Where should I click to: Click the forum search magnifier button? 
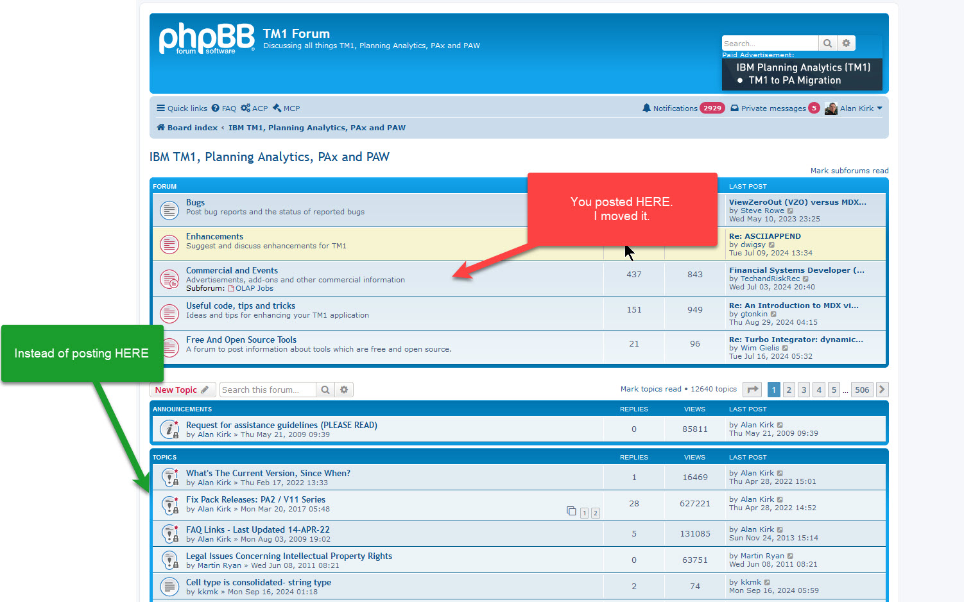(x=325, y=390)
